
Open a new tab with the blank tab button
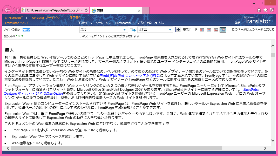coord(146,11)
